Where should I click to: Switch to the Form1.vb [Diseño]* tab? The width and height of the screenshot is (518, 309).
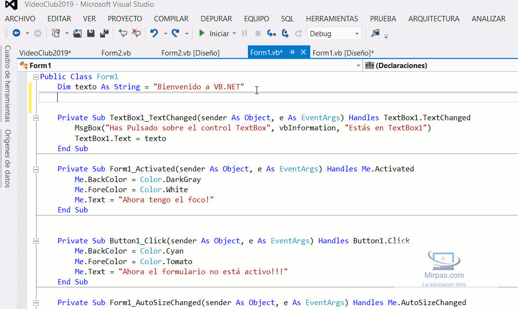(343, 53)
